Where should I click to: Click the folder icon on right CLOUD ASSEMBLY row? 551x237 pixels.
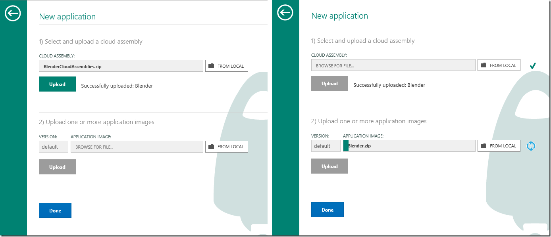point(484,65)
